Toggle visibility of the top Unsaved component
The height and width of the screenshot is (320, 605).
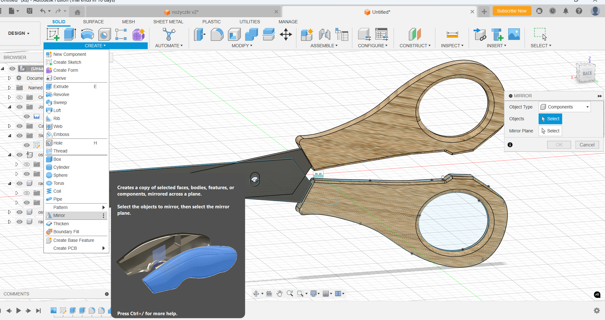coord(12,69)
